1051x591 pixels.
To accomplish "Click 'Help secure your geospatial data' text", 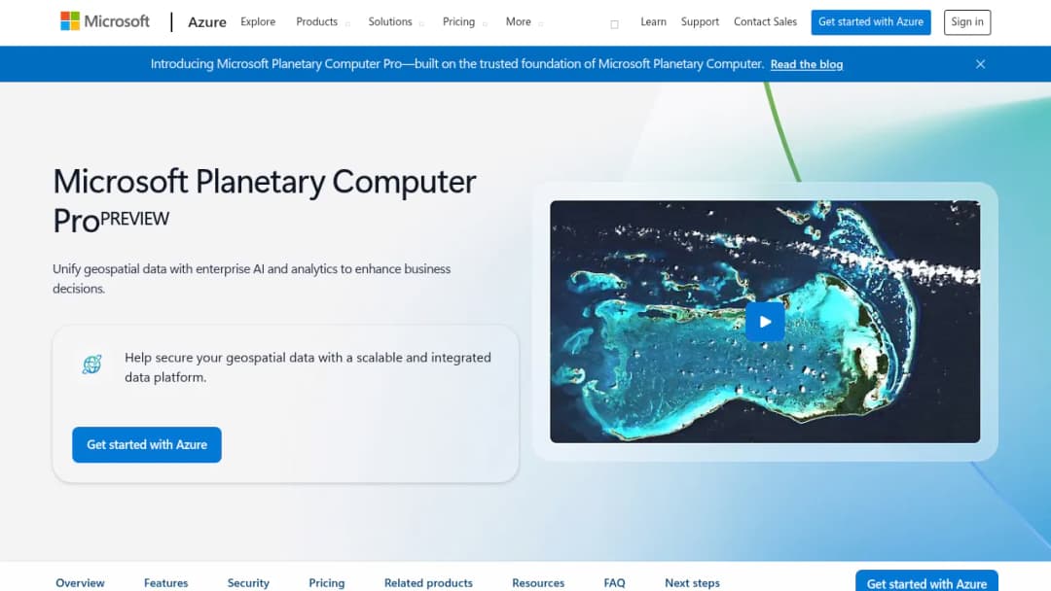I will point(308,367).
